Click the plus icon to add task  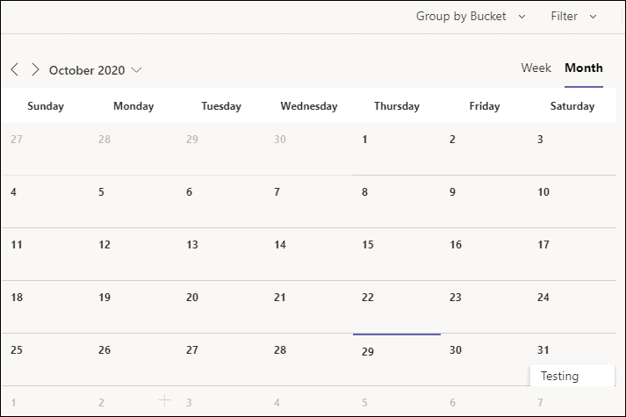[x=164, y=400]
